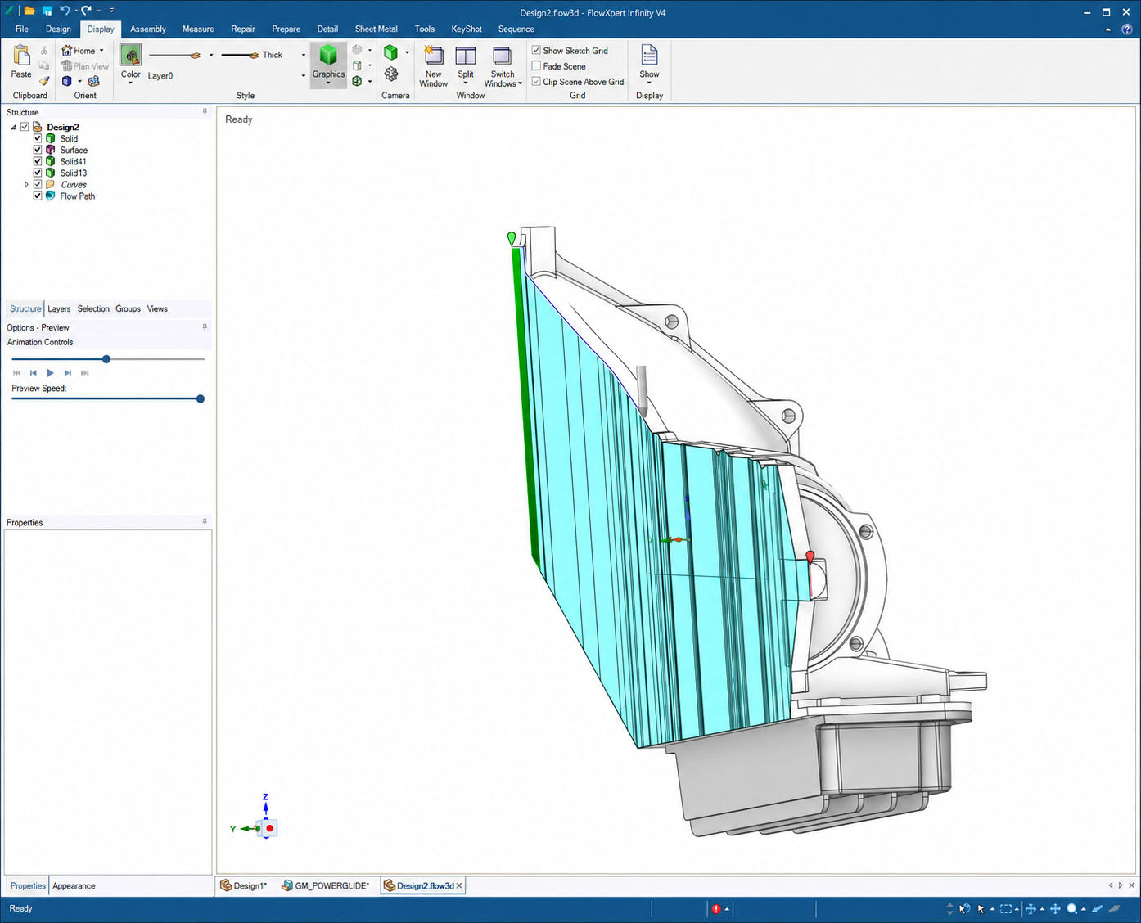Click the Open folder icon in quick access toolbar
Image resolution: width=1141 pixels, height=923 pixels.
tap(29, 11)
